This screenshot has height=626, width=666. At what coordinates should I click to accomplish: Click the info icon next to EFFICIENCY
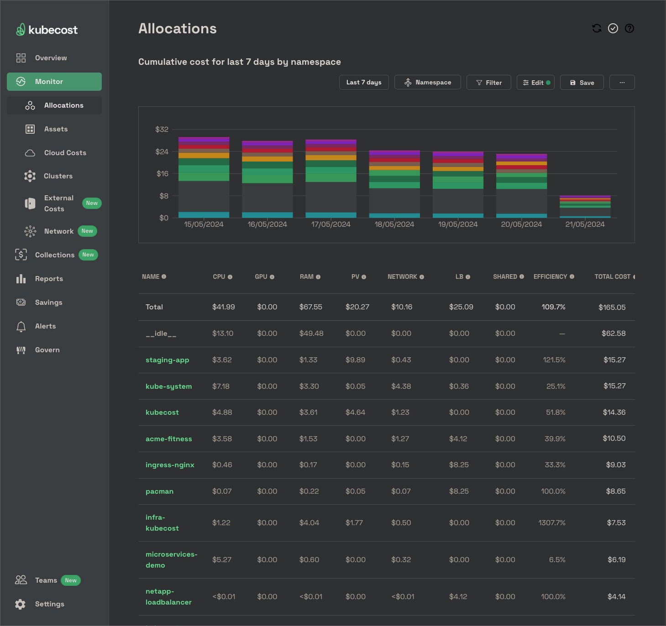[x=572, y=276]
